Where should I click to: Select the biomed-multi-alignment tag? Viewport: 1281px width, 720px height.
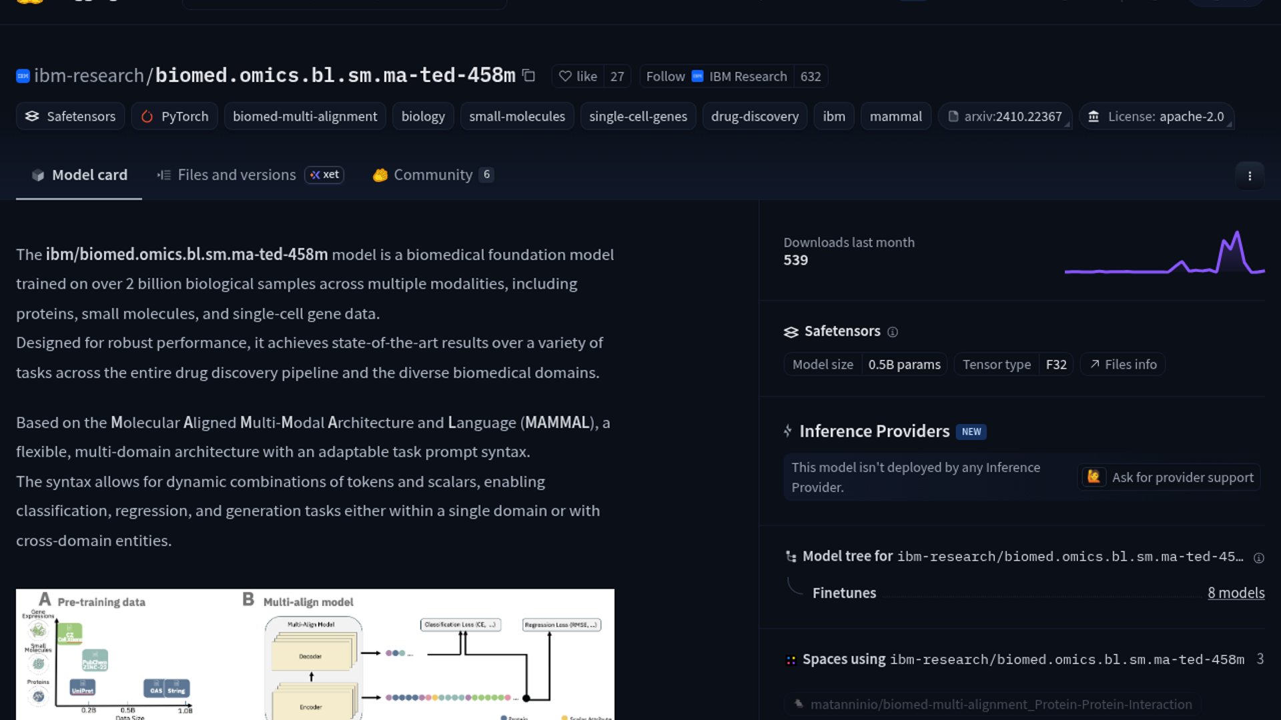point(305,116)
